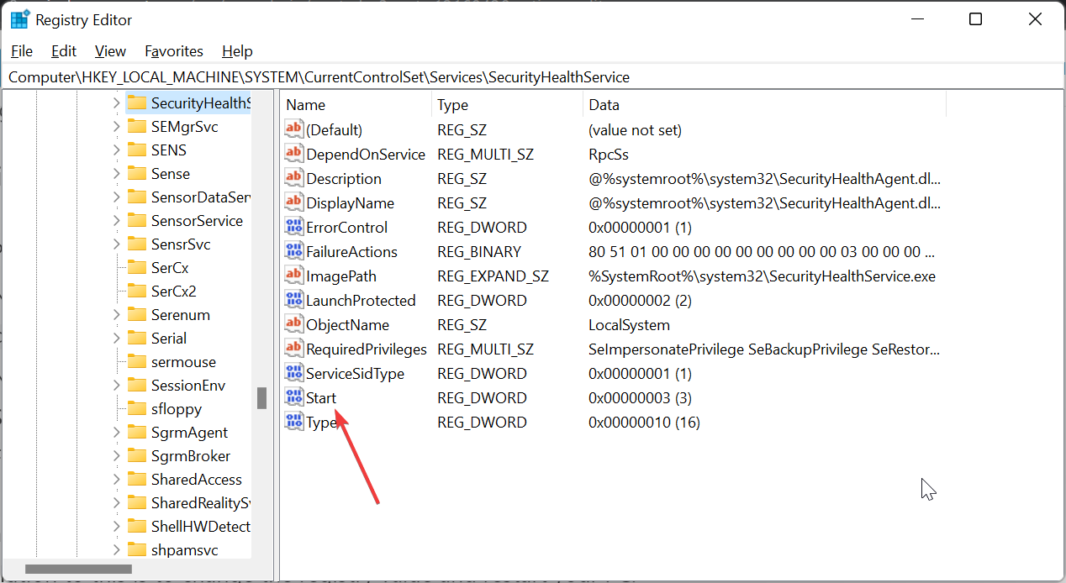This screenshot has height=583, width=1066.
Task: Expand the SEMgrSvc tree node
Action: tap(117, 127)
